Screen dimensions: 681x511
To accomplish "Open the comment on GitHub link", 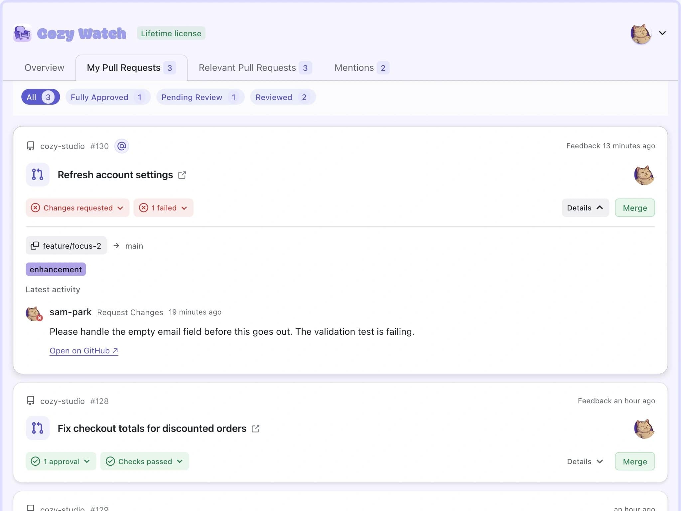I will pyautogui.click(x=84, y=351).
